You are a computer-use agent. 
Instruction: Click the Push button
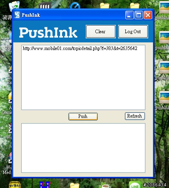83,116
